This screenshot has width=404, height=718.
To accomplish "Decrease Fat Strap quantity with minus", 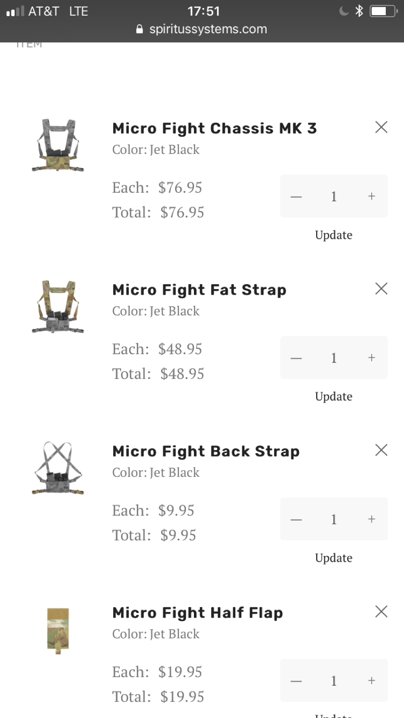I will pos(296,358).
